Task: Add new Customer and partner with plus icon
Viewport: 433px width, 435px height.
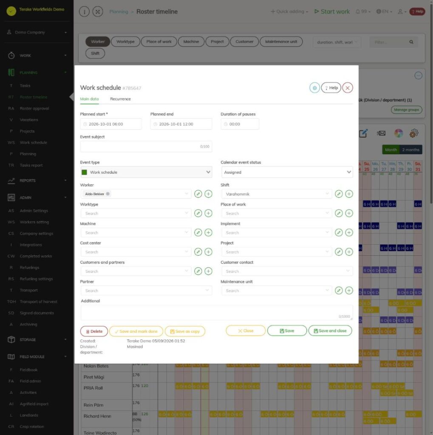Action: [209, 271]
